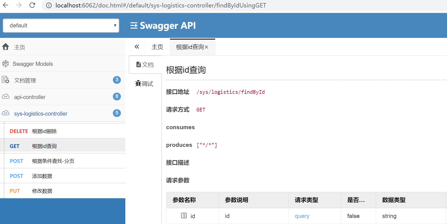Viewport: 447px width, 224px height.
Task: Click the 根据id查询 page heading
Action: click(186, 70)
